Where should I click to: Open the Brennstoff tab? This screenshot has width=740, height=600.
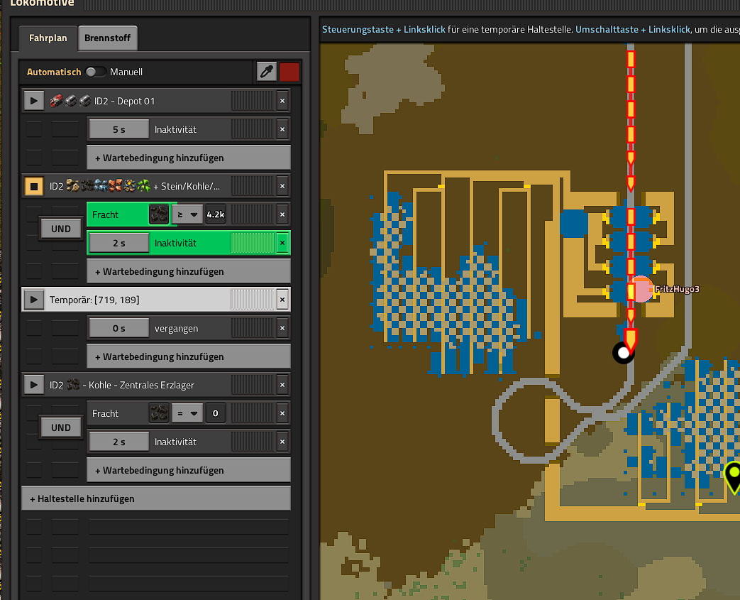(x=108, y=38)
